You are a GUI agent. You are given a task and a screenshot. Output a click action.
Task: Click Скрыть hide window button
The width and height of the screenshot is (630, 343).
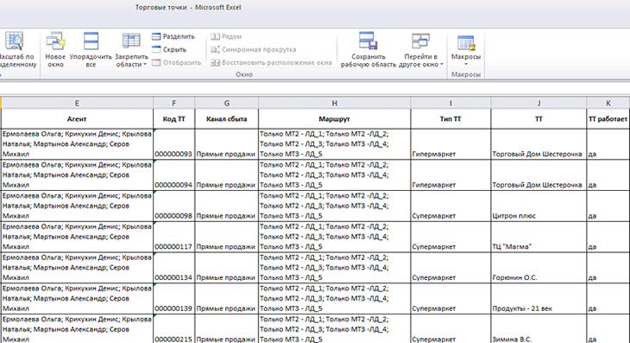point(169,49)
